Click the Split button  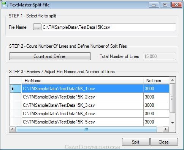click(x=136, y=142)
